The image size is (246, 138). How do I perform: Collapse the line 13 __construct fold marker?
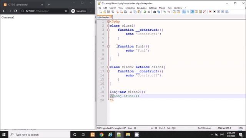tap(108, 71)
